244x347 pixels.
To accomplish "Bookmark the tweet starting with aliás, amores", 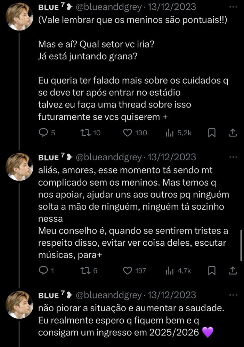I will click(212, 270).
